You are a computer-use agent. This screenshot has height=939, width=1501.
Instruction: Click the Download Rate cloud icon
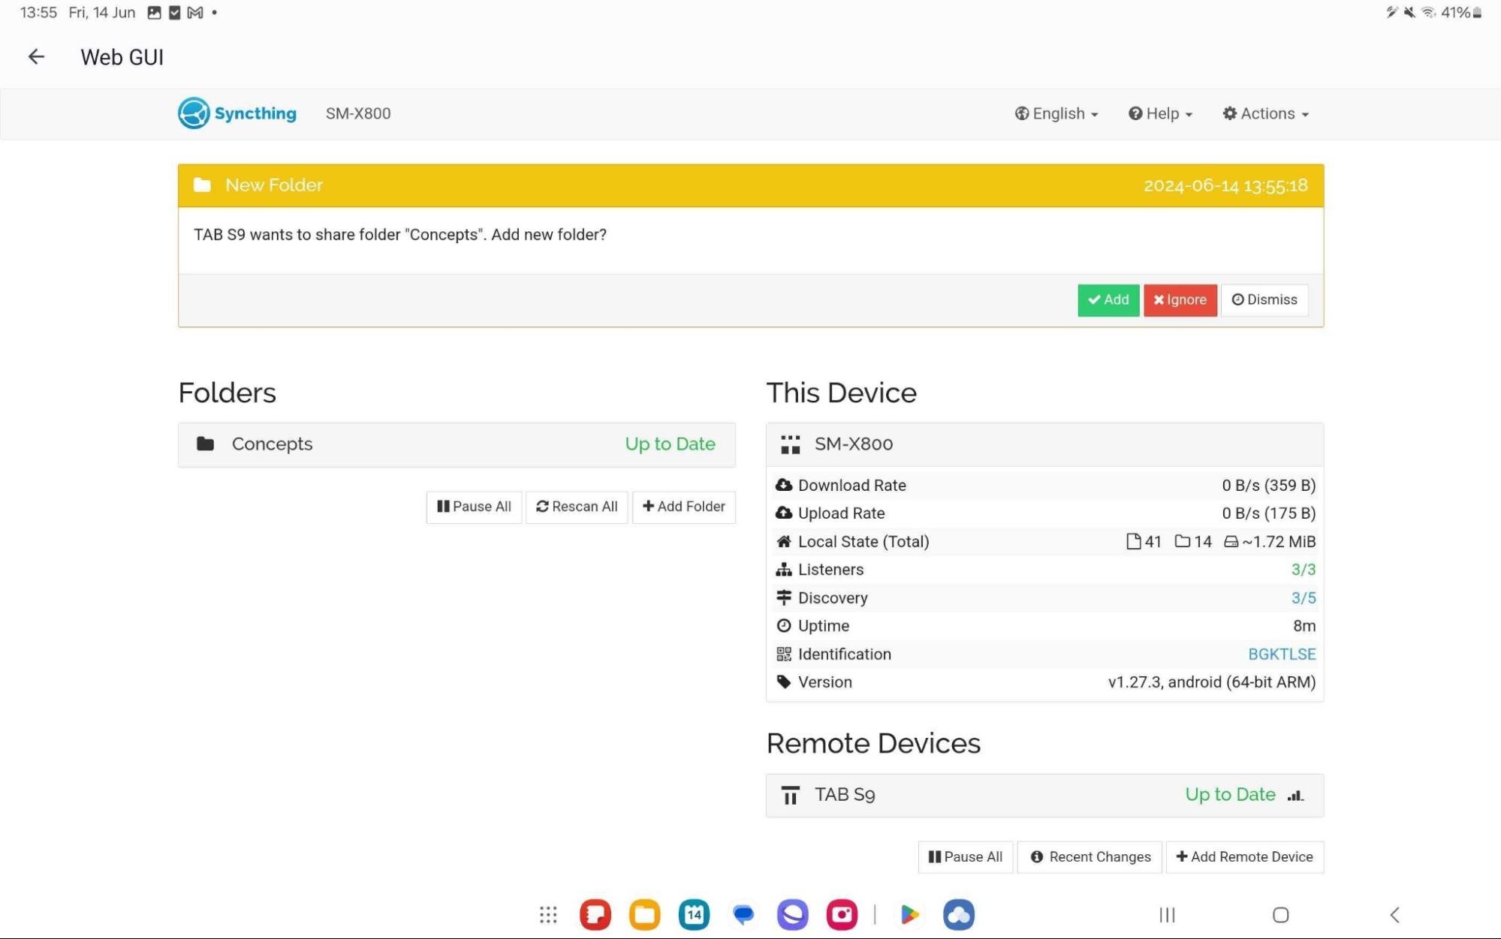(784, 486)
